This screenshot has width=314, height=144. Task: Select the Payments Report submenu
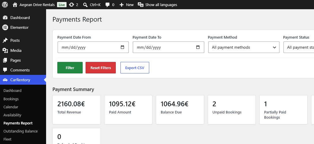point(18,123)
